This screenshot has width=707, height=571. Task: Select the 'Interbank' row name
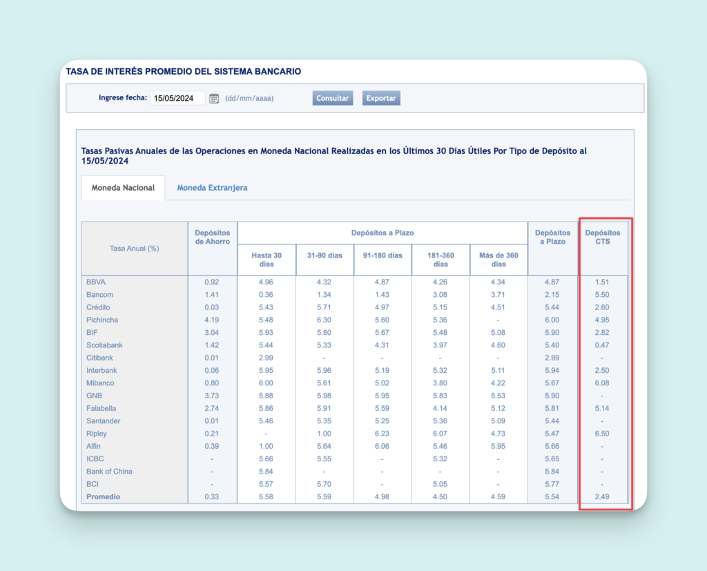point(102,370)
